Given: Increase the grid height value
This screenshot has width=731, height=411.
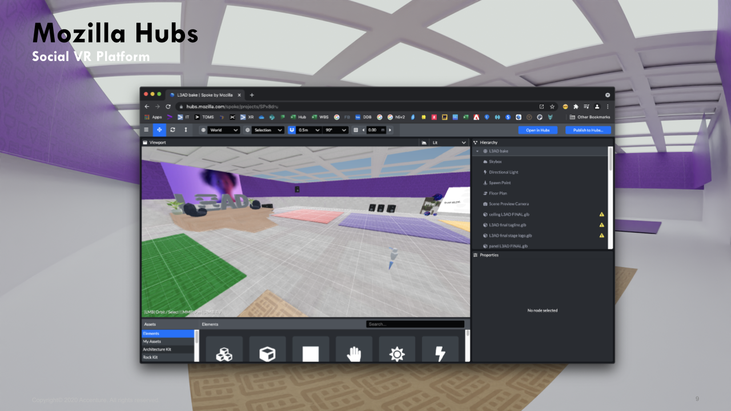Looking at the screenshot, I should coord(390,130).
